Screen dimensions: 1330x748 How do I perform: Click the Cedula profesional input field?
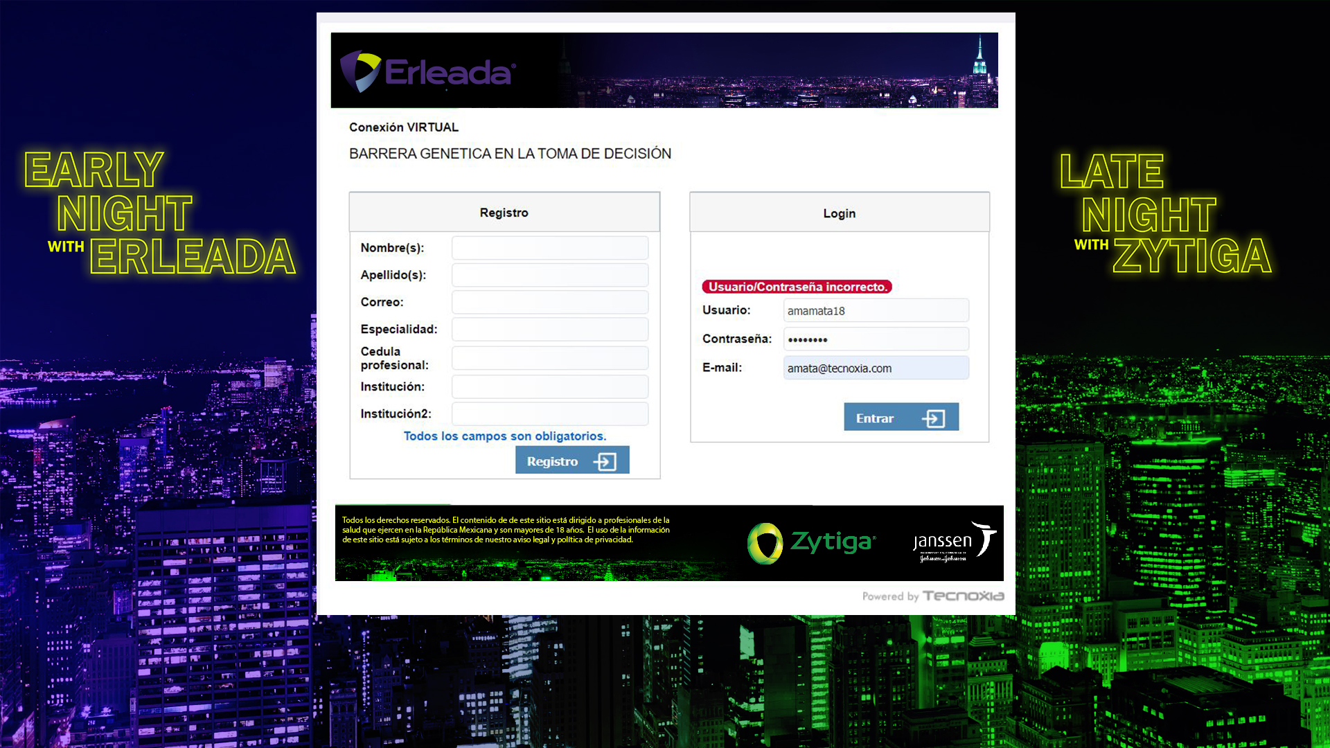coord(550,358)
